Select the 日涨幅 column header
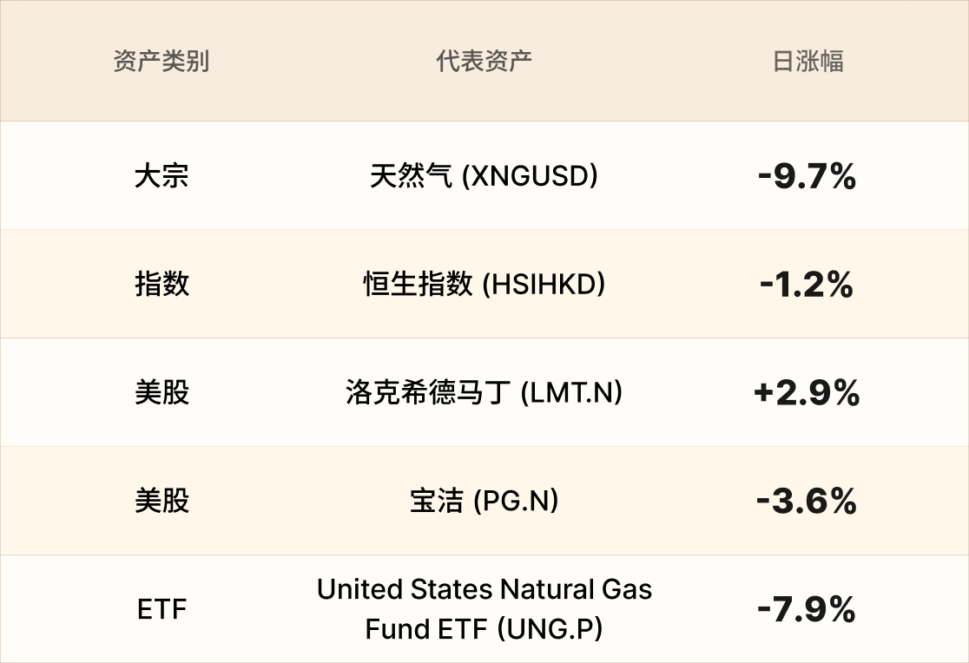 coord(807,62)
